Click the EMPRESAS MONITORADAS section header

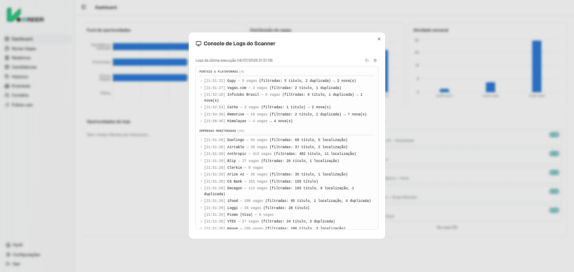pos(221,131)
